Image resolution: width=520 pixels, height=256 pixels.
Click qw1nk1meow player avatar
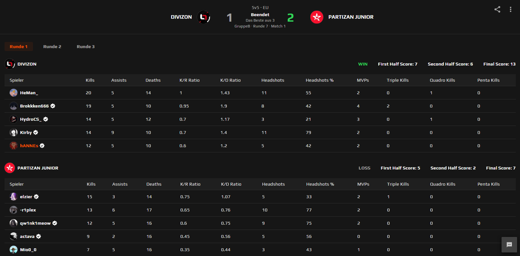pos(13,223)
